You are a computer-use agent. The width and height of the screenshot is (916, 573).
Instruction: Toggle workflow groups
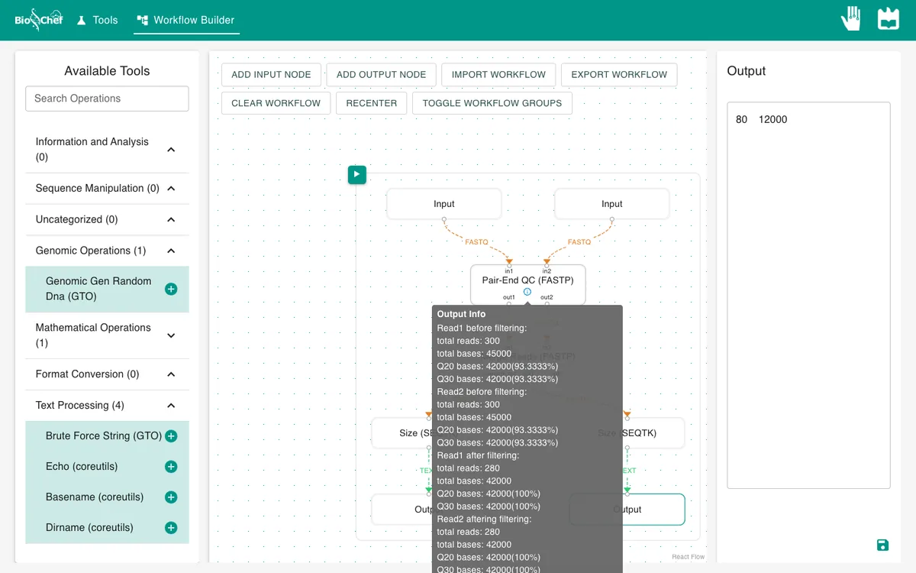[x=492, y=103]
